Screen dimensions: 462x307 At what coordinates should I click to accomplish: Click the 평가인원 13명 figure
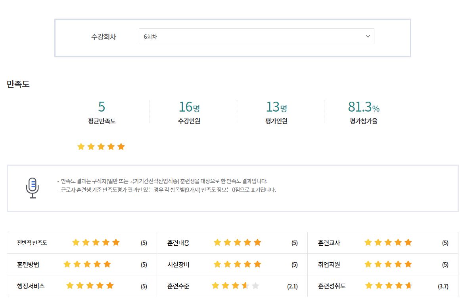[276, 107]
